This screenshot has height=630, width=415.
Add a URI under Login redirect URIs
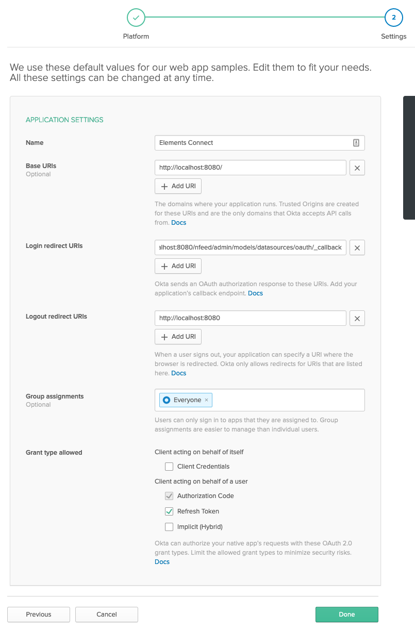point(178,266)
